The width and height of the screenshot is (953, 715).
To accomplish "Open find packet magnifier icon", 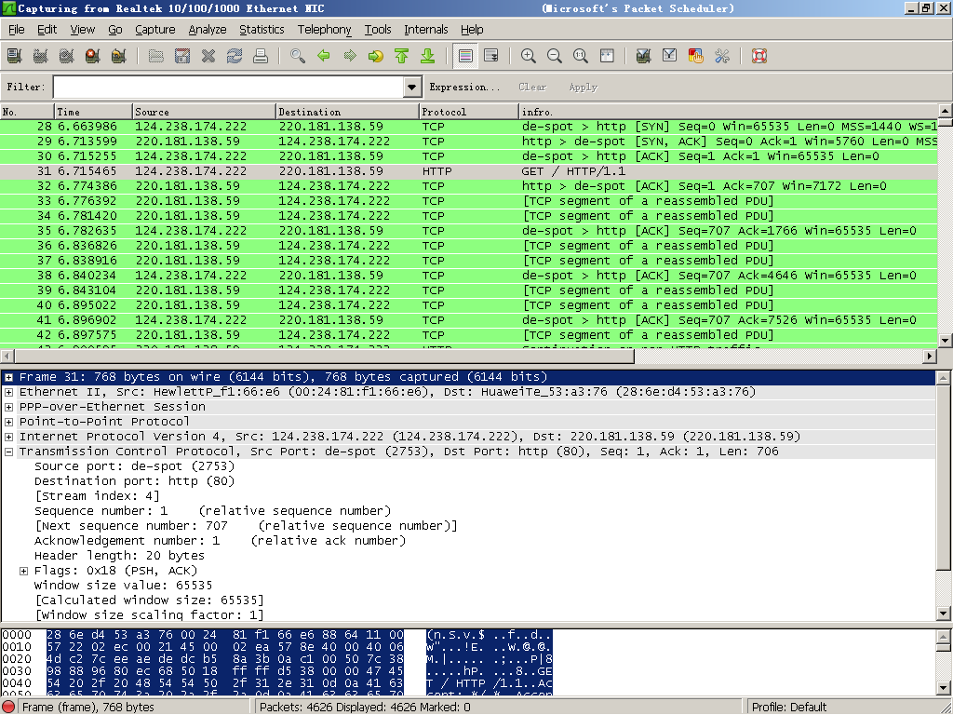I will (x=298, y=56).
